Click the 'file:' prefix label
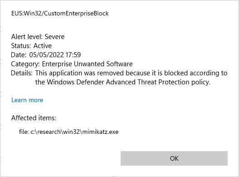Viewport: 239px width, 177px height. [x=24, y=132]
